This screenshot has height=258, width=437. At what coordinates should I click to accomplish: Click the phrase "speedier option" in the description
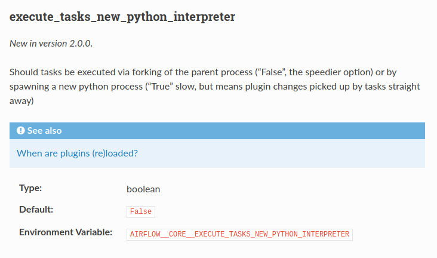click(337, 72)
